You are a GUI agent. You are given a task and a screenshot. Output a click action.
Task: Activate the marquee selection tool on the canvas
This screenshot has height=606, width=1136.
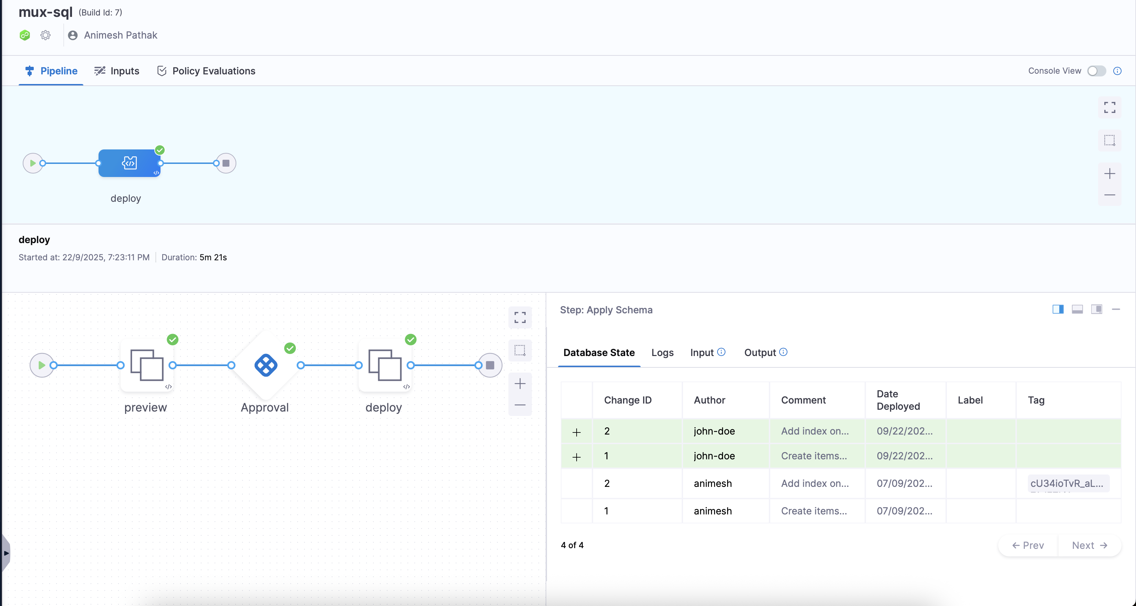(520, 351)
